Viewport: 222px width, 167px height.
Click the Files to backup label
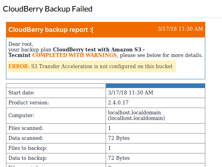[x=28, y=148]
